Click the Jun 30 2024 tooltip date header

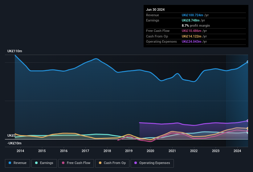[x=155, y=10]
